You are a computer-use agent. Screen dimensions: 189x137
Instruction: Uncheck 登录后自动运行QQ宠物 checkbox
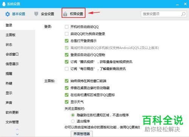67,55
